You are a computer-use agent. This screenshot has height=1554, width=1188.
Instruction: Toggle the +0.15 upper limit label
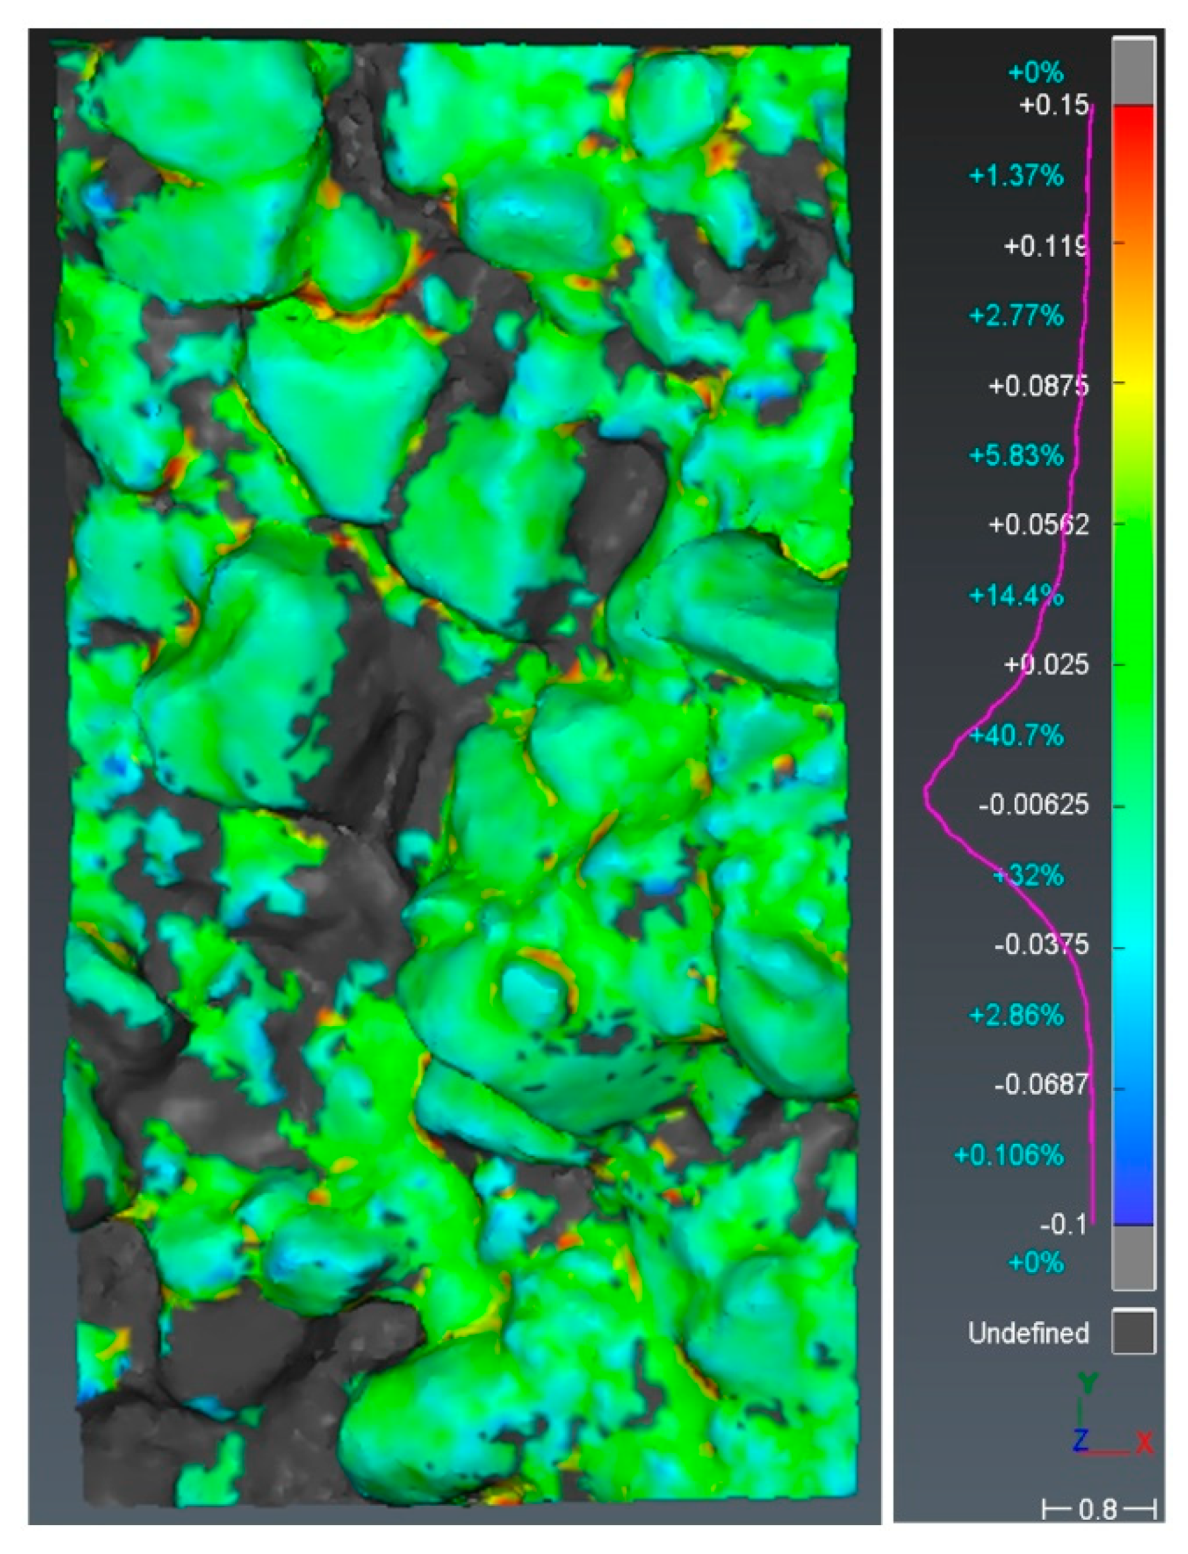(x=1054, y=106)
